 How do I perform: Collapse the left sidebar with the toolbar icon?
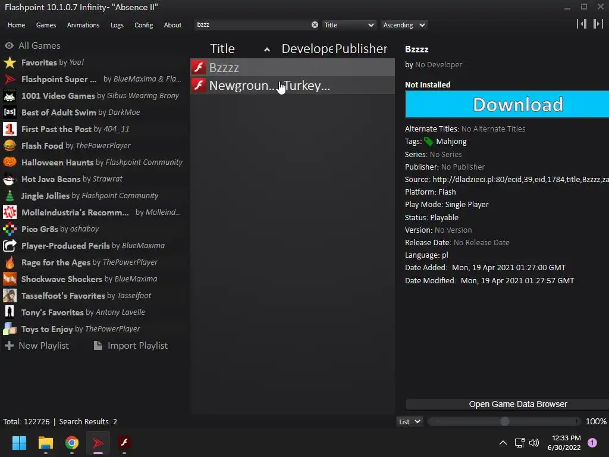pos(582,24)
